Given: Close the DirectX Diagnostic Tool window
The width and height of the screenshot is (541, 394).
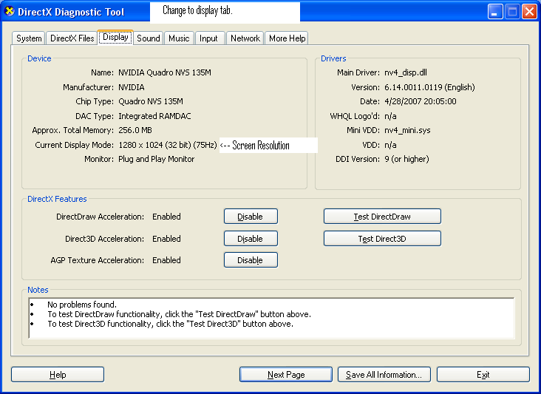Looking at the screenshot, I should pyautogui.click(x=529, y=12).
